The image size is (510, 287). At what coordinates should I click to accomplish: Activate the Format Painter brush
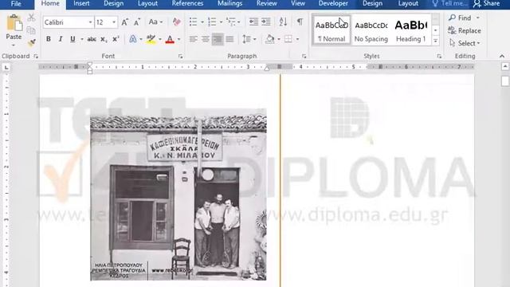(x=31, y=42)
